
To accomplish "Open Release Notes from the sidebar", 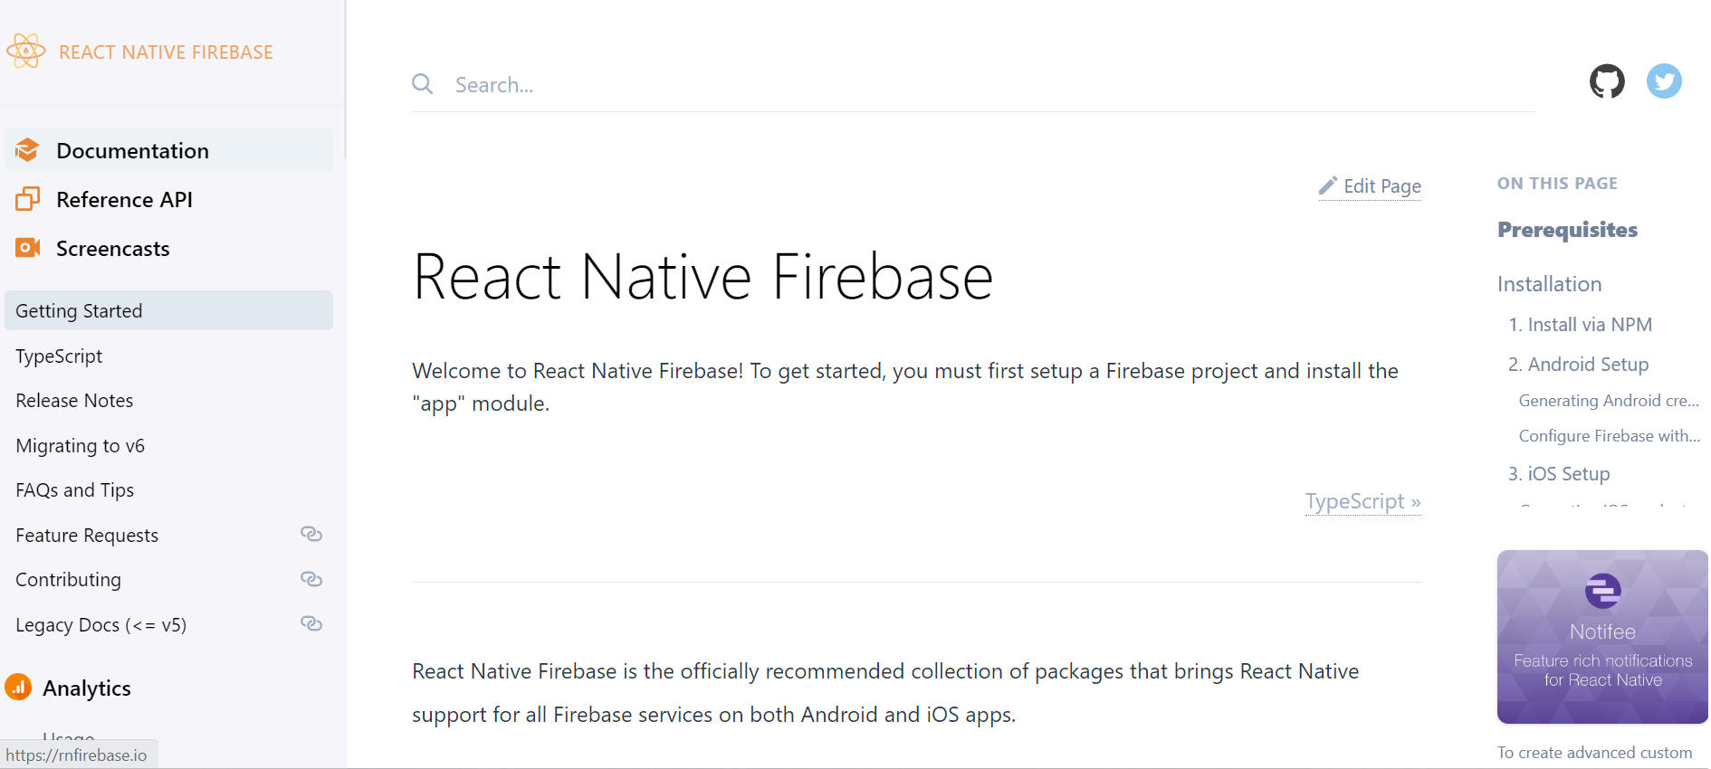I will [x=73, y=399].
